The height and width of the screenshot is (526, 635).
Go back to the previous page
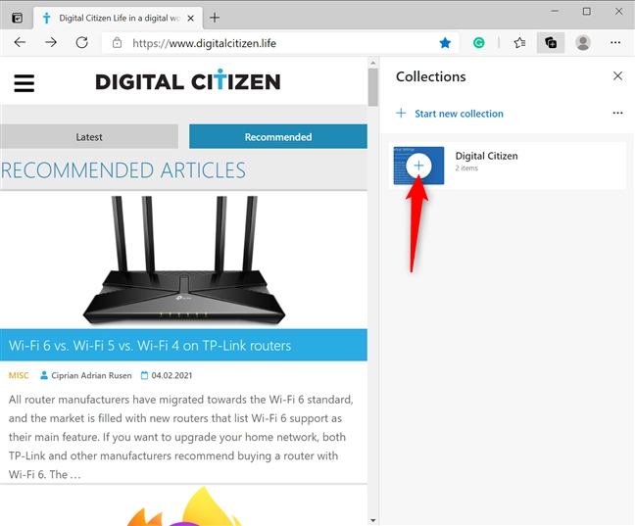(20, 42)
